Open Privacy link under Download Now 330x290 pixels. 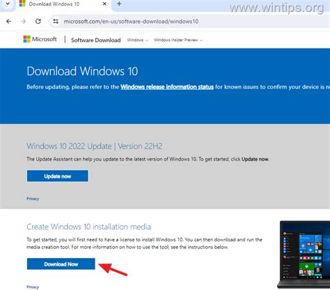tap(33, 287)
